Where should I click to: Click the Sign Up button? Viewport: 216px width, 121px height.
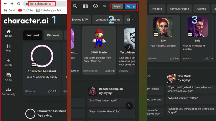click(131, 6)
